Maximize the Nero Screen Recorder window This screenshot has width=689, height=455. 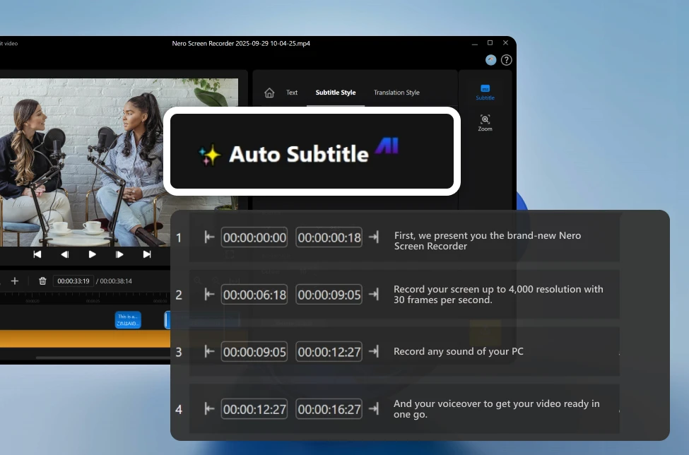click(x=490, y=43)
